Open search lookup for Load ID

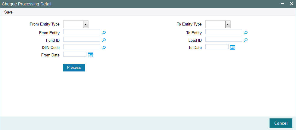point(246,40)
